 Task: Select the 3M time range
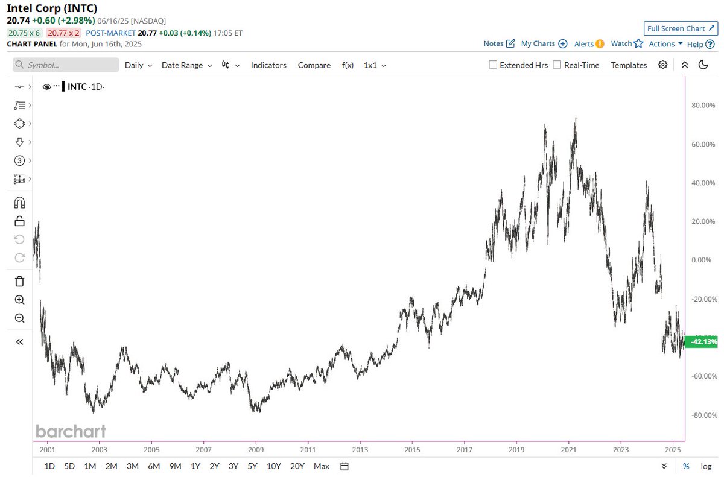click(132, 466)
